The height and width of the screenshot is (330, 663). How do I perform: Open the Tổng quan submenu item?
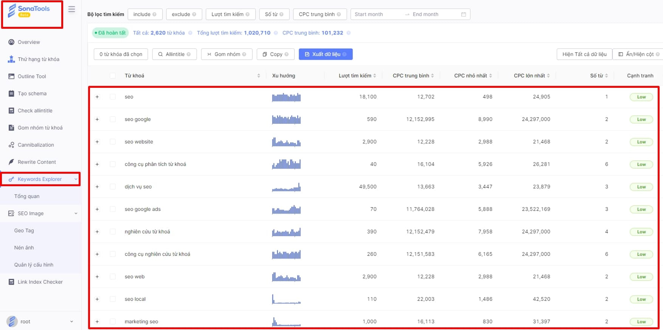pos(27,196)
